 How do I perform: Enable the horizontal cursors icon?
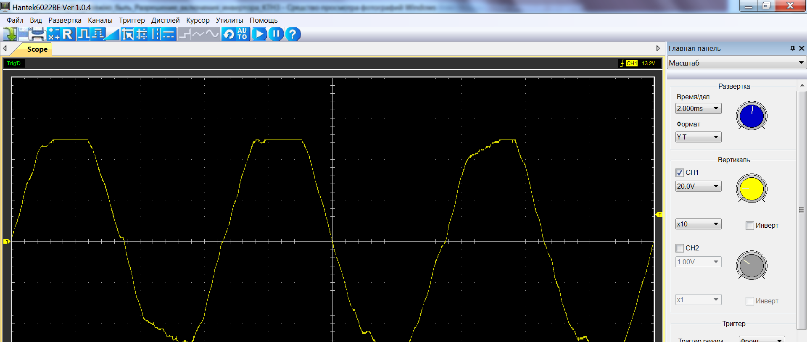[x=169, y=34]
